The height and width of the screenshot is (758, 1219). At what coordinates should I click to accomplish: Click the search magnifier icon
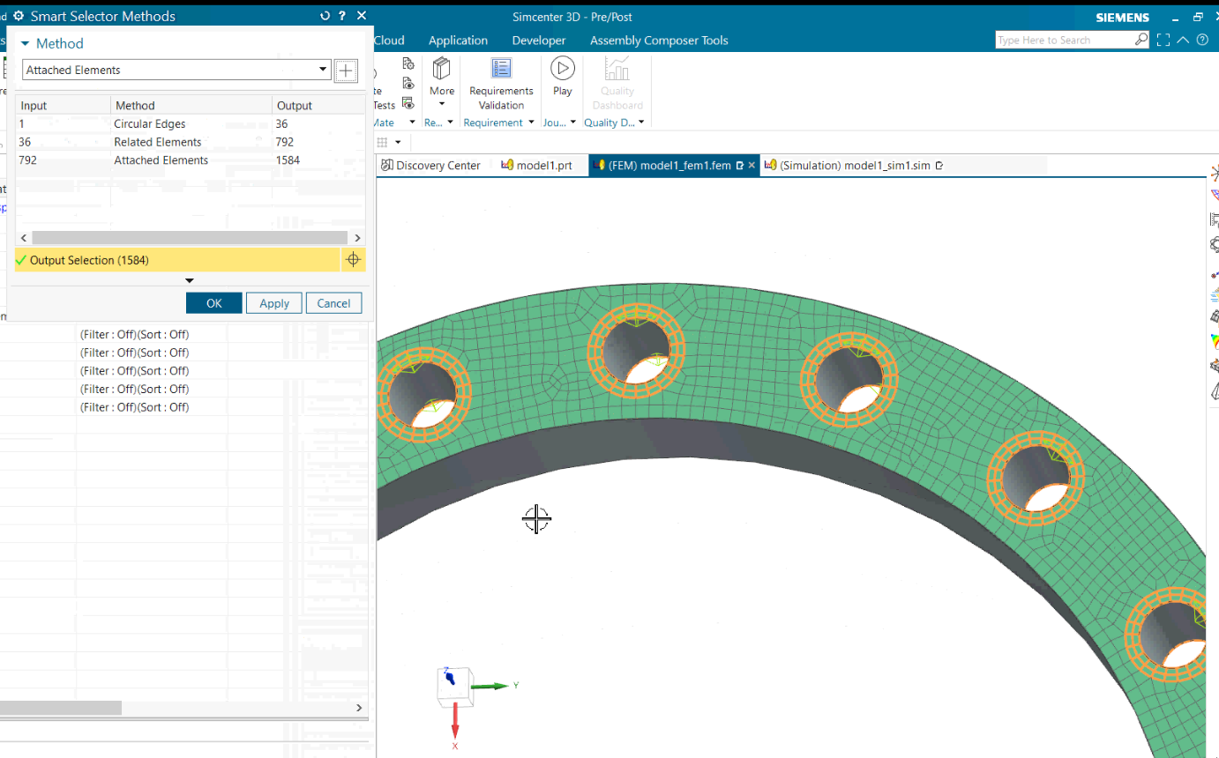pyautogui.click(x=1141, y=40)
